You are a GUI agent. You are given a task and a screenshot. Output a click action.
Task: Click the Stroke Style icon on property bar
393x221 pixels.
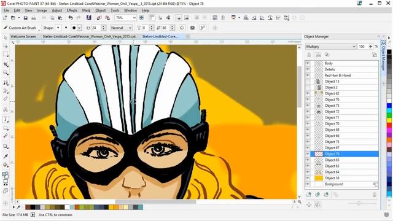point(203,28)
